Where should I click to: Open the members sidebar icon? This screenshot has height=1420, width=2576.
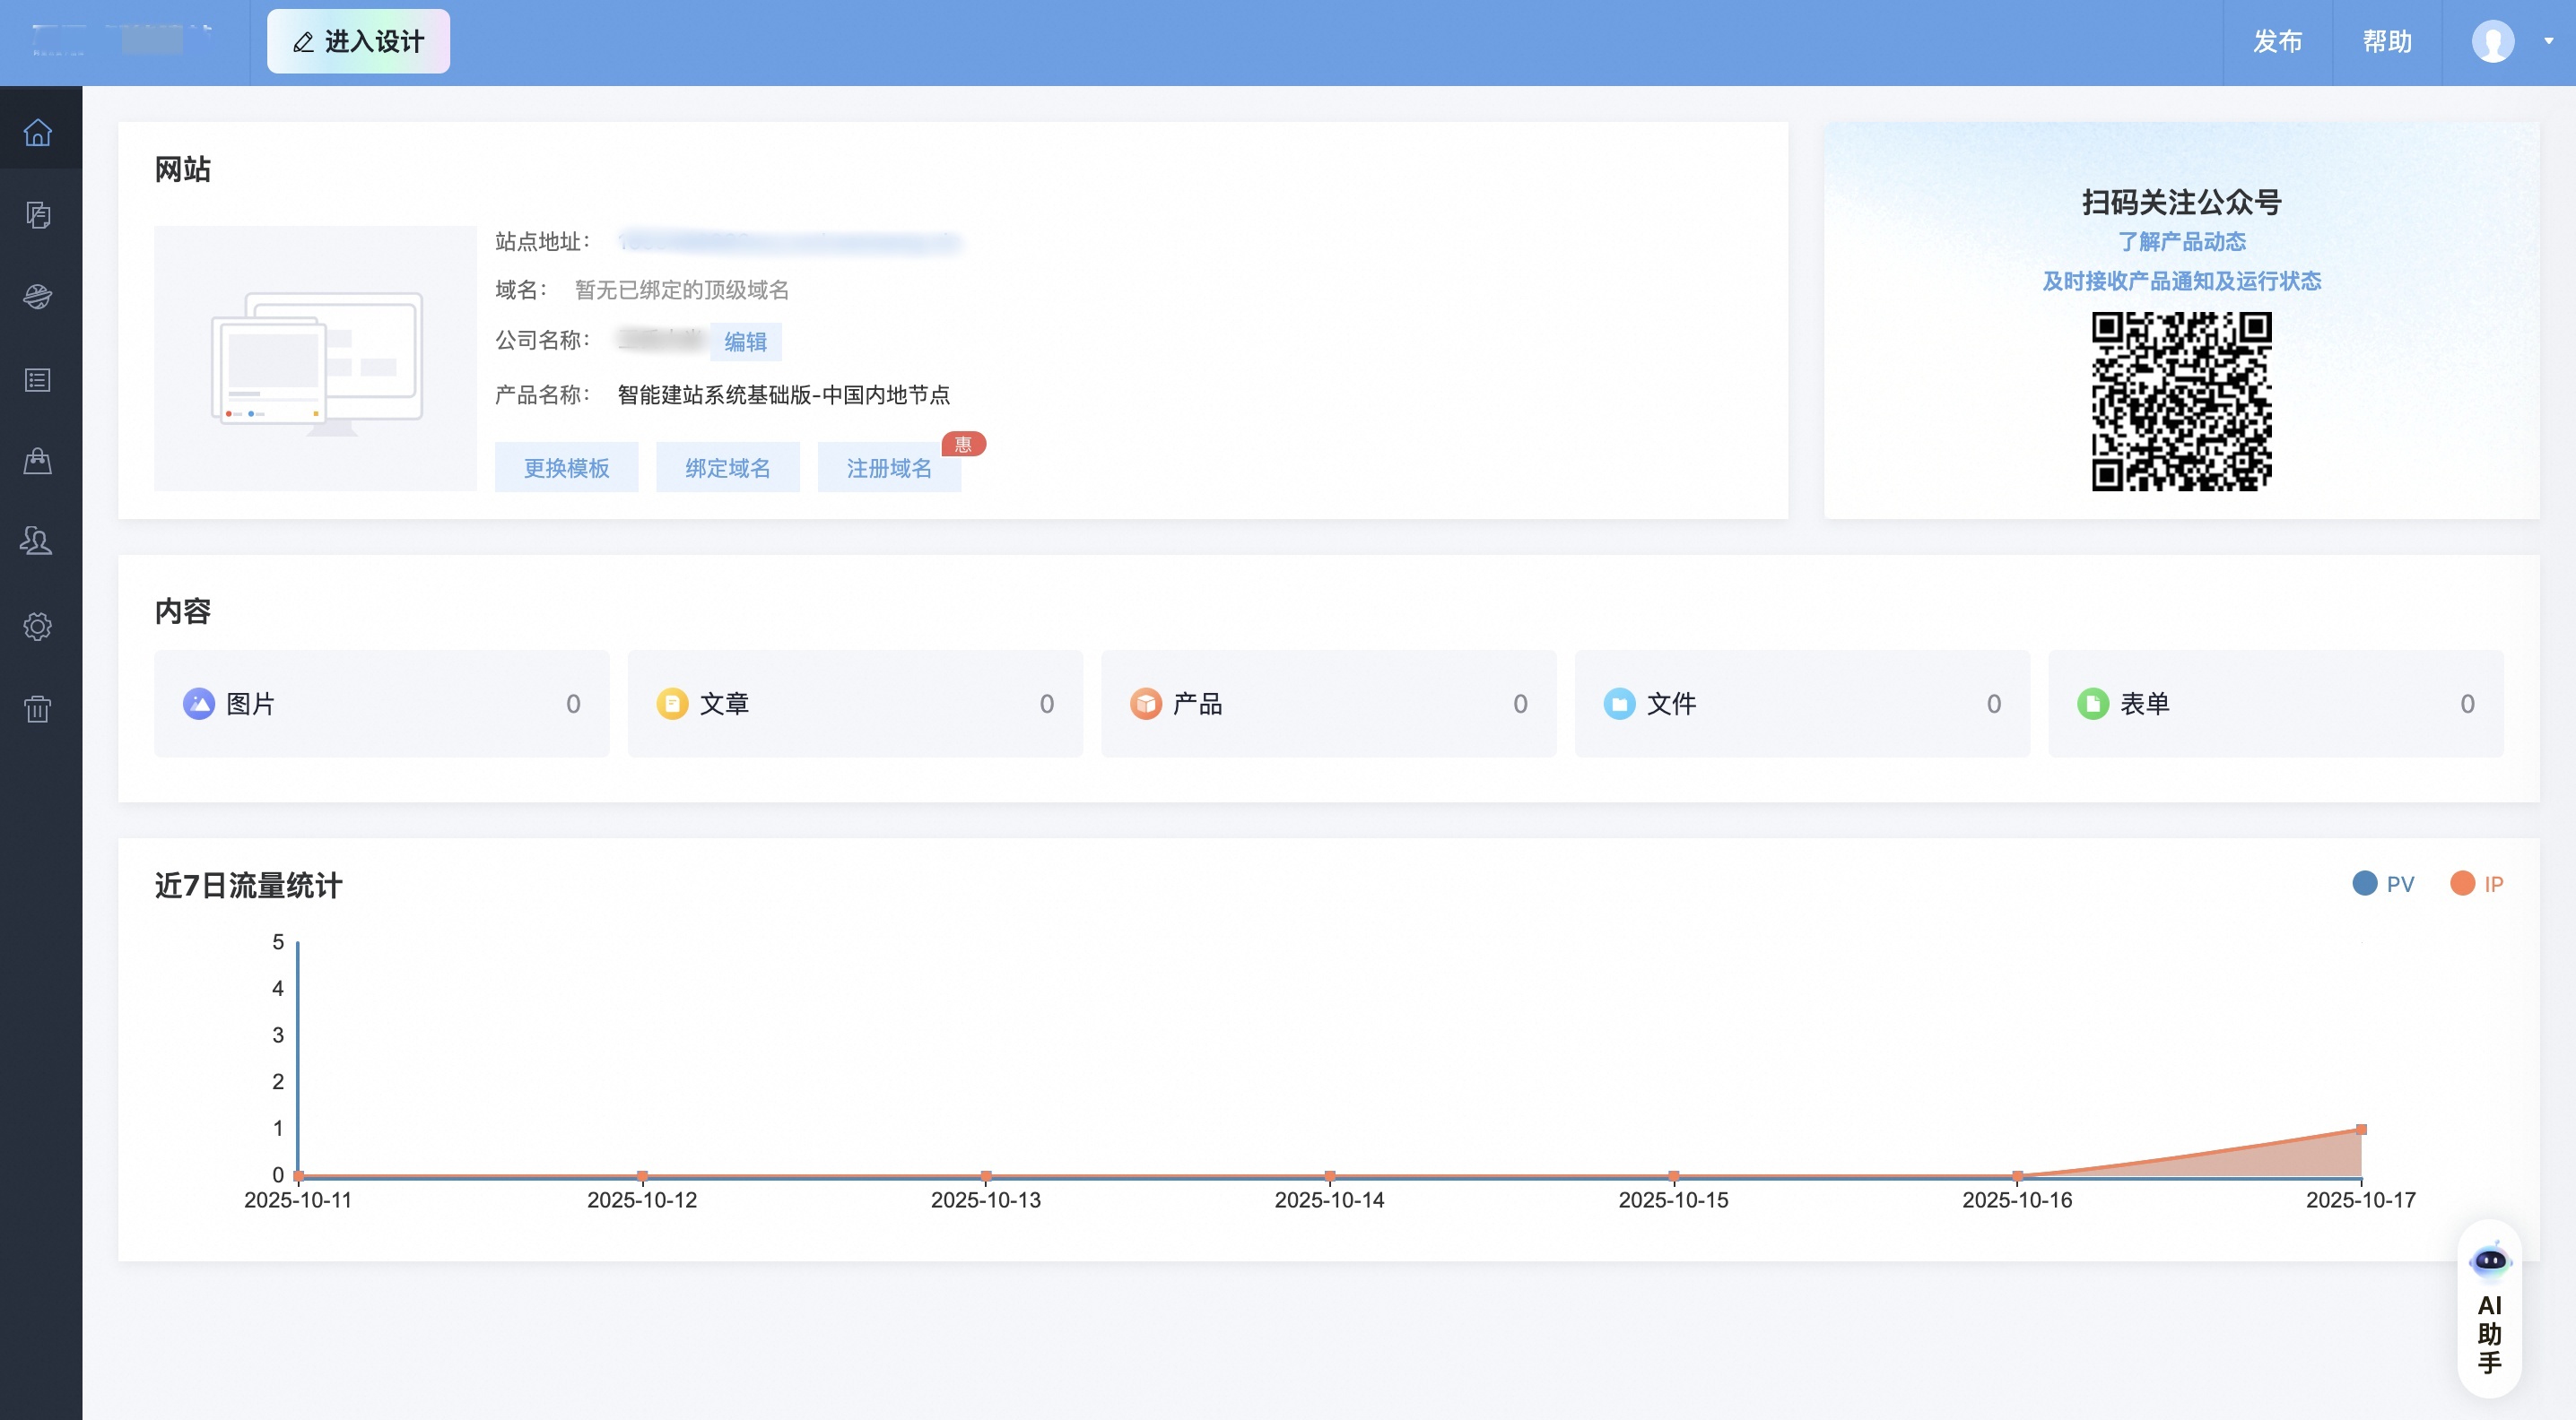point(38,541)
